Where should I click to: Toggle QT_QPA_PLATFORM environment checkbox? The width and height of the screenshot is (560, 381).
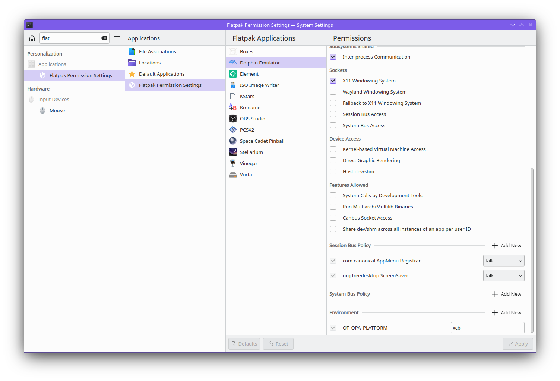[333, 328]
